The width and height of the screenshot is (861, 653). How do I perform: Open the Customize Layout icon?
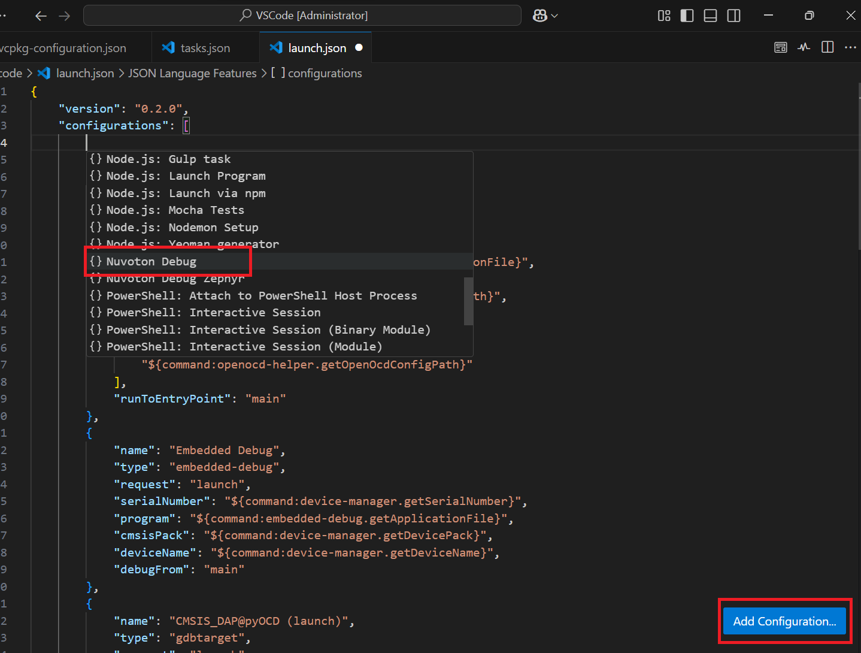pos(664,16)
